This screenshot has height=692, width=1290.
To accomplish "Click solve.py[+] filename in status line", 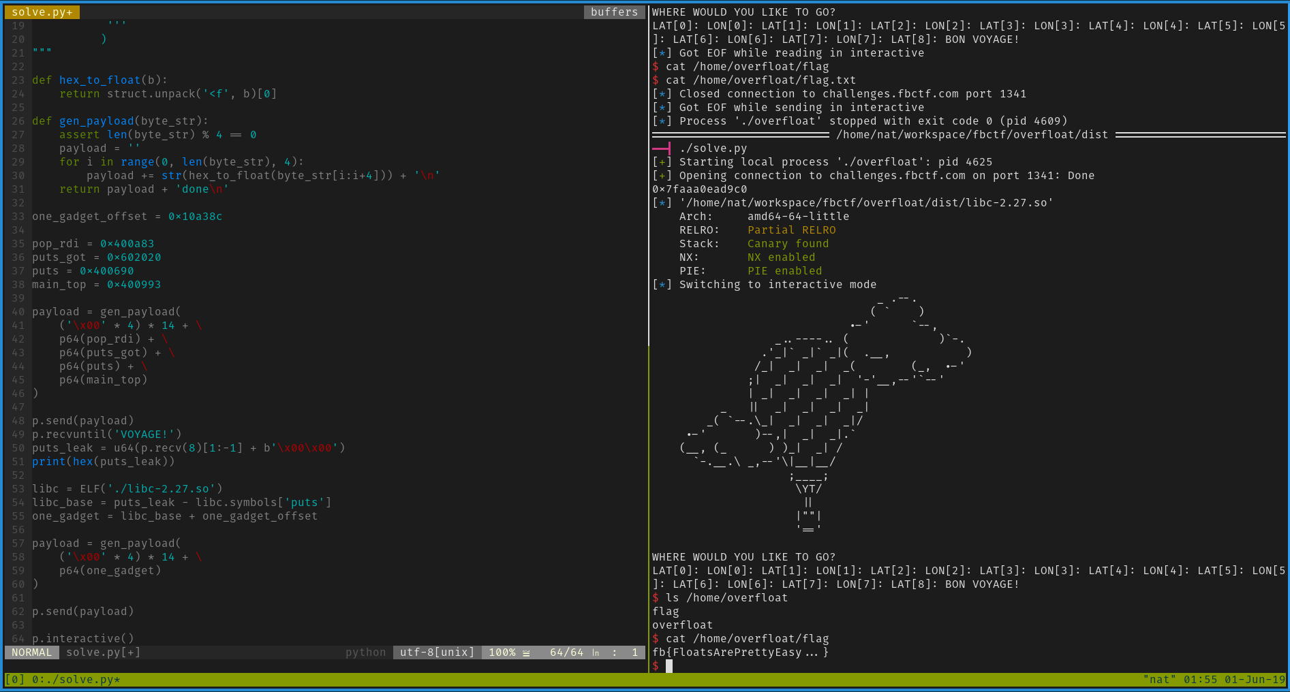I will pyautogui.click(x=103, y=652).
